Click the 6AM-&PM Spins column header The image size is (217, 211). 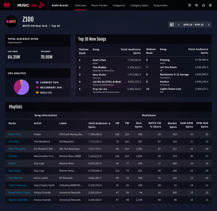coord(186,125)
